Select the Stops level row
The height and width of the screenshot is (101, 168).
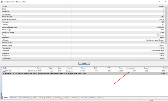[83, 12]
